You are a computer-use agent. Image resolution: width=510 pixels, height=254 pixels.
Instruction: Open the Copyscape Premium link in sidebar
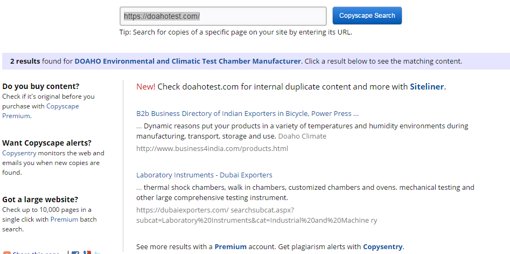point(40,111)
